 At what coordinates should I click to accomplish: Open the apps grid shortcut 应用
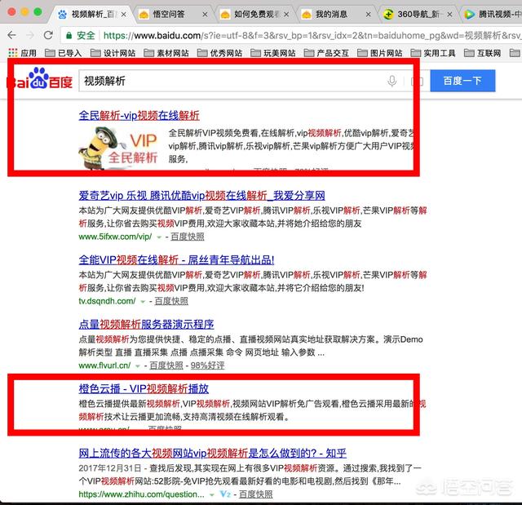click(x=22, y=52)
